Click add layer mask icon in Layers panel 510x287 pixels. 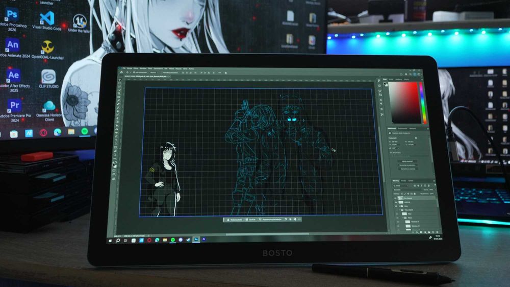click(421, 232)
